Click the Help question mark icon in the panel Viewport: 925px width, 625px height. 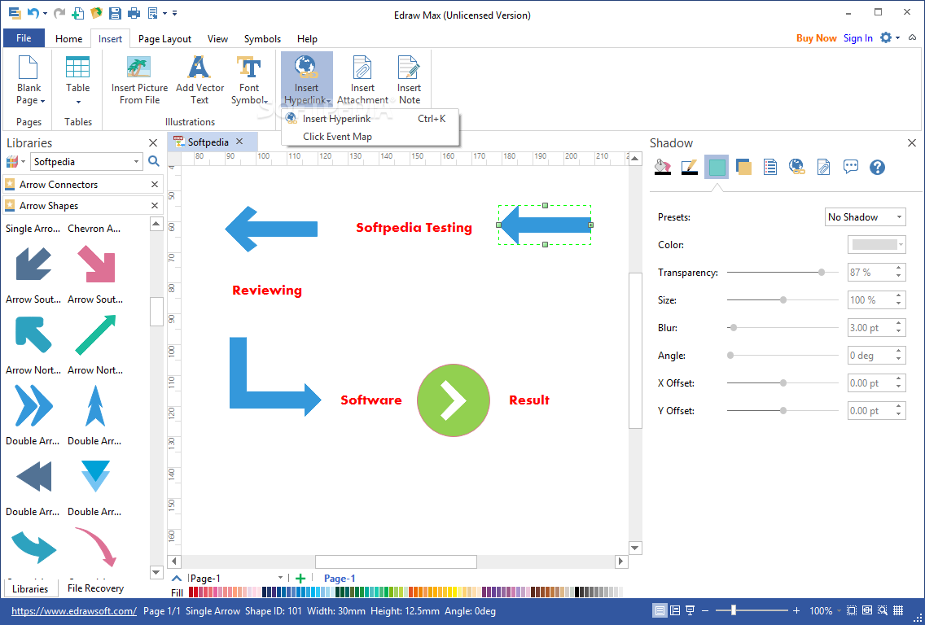point(877,168)
